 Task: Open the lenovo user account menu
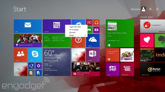tap(138, 9)
